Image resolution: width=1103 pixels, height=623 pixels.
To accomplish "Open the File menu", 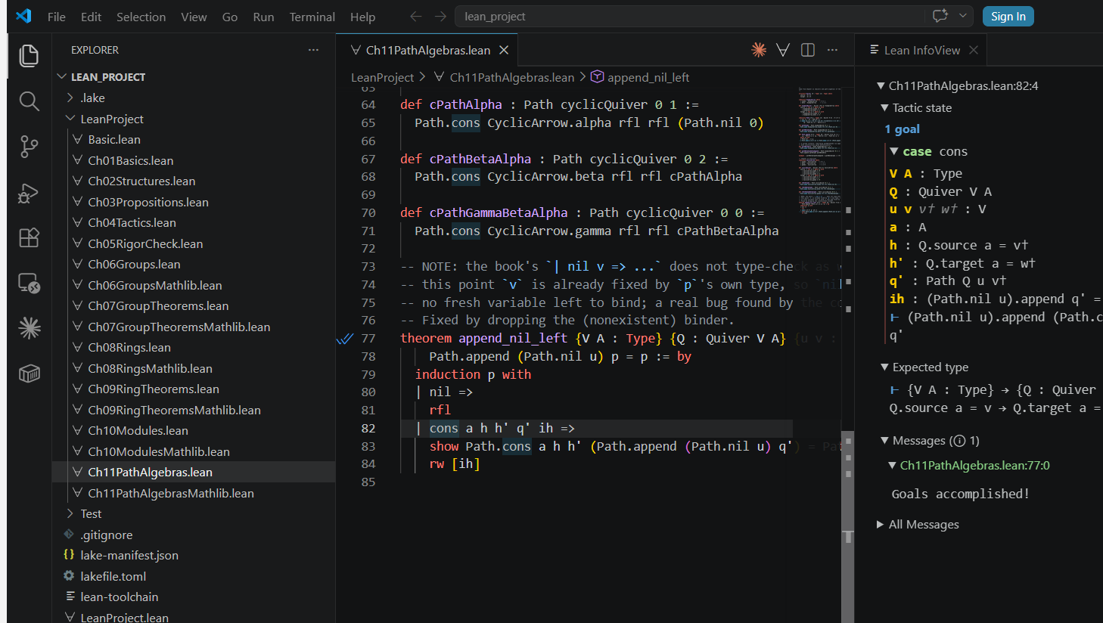I will point(56,17).
